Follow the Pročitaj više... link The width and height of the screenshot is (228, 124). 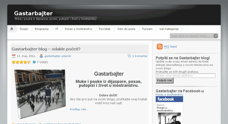click(79, 109)
